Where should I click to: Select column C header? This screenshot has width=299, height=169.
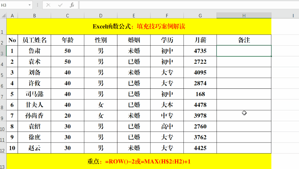click(67, 16)
